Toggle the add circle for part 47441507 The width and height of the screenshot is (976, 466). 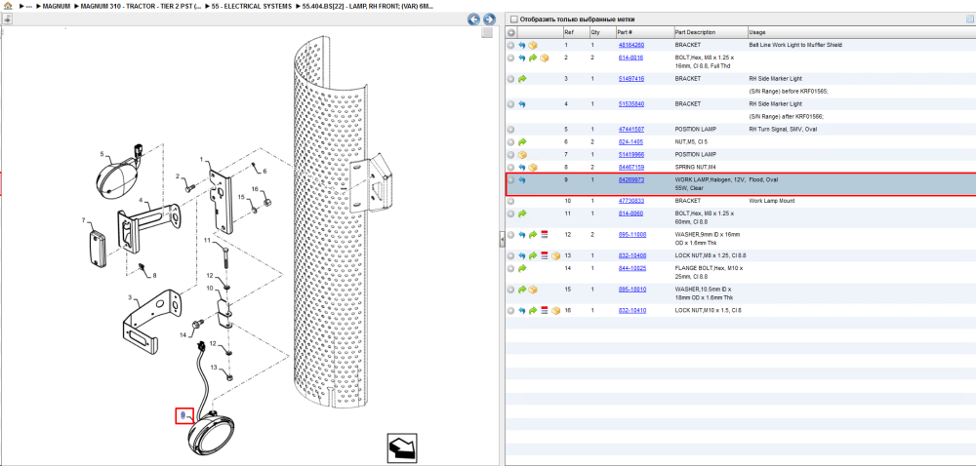pos(511,130)
